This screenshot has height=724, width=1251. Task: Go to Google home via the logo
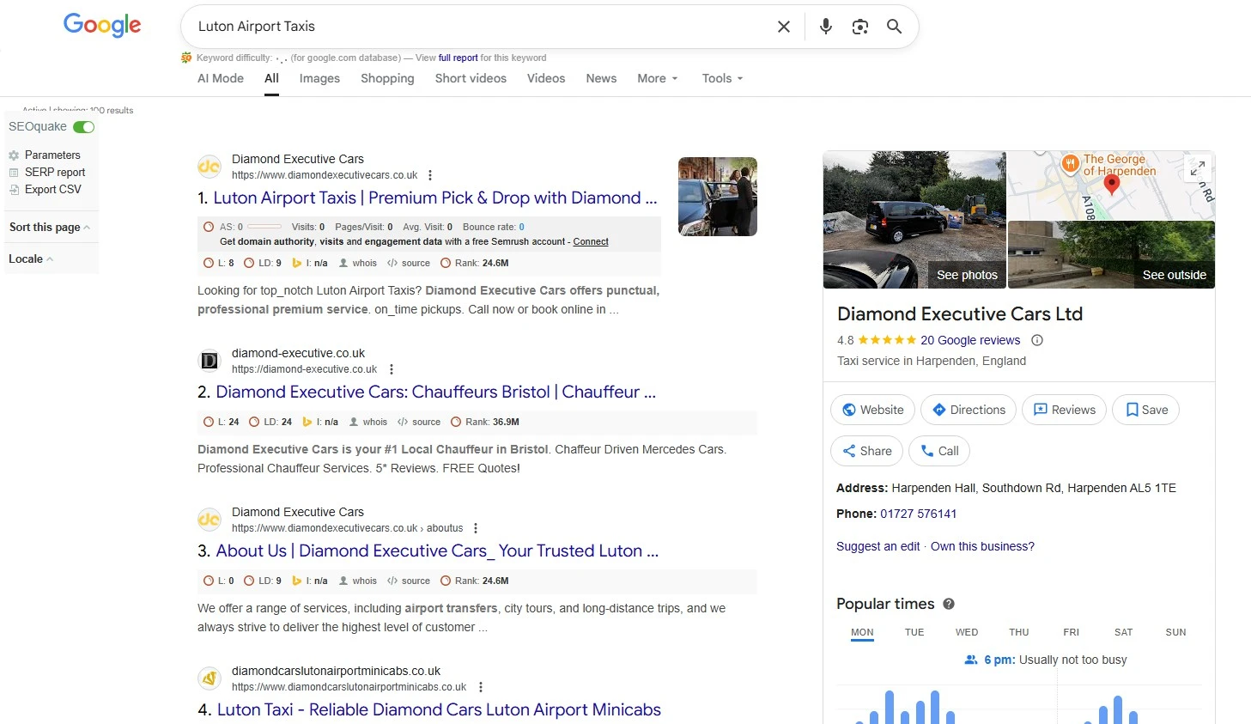102,26
